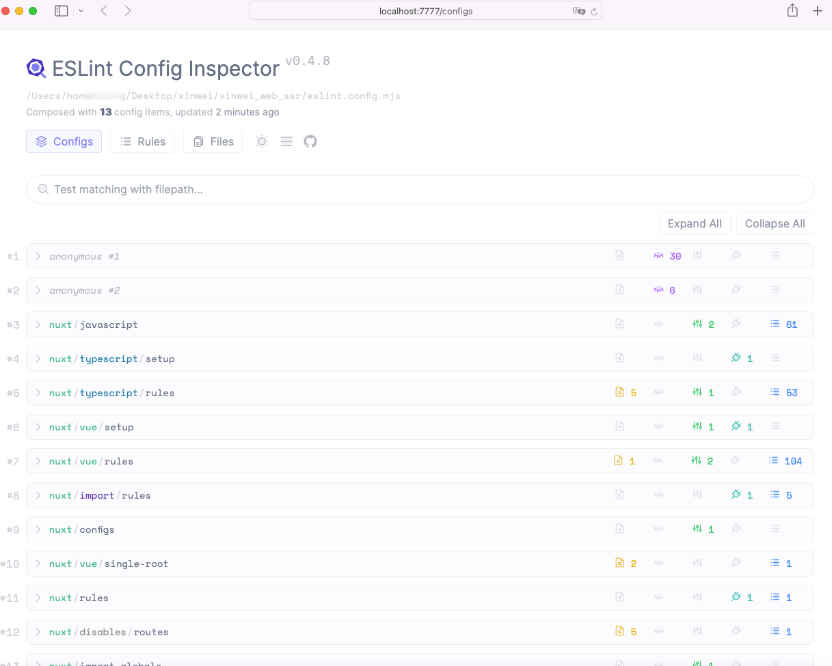Click the rules badge showing 1 on nuxt/disables/routes
The image size is (832, 666).
tap(781, 632)
